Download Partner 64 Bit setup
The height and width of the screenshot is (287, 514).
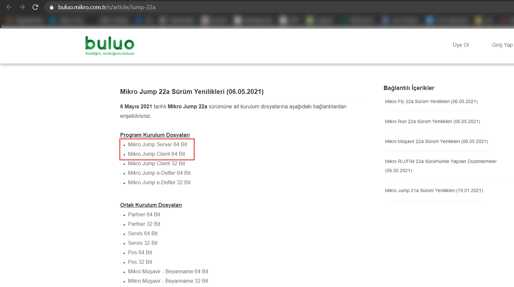[x=144, y=214]
